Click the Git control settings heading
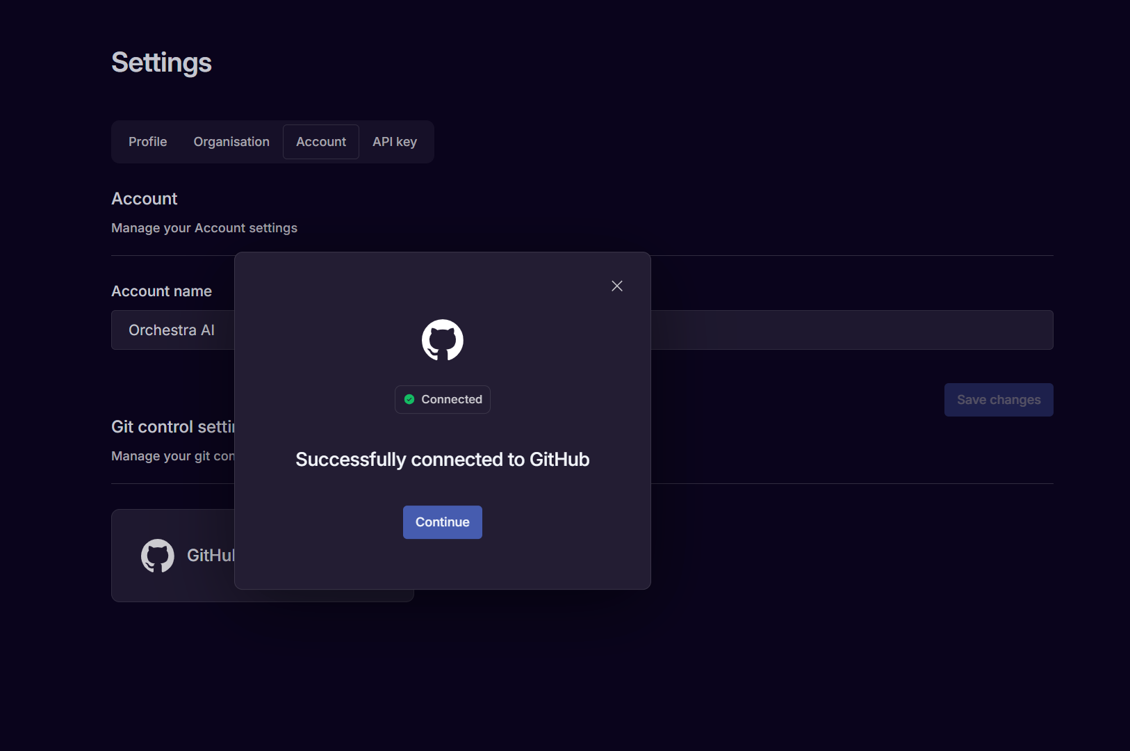The width and height of the screenshot is (1130, 751). point(173,426)
